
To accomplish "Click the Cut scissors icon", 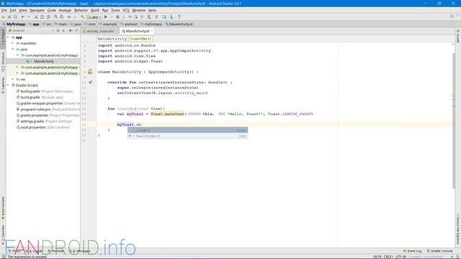I will (36, 17).
